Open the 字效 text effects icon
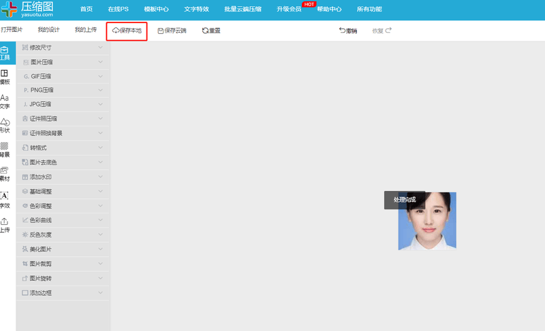 pyautogui.click(x=5, y=199)
